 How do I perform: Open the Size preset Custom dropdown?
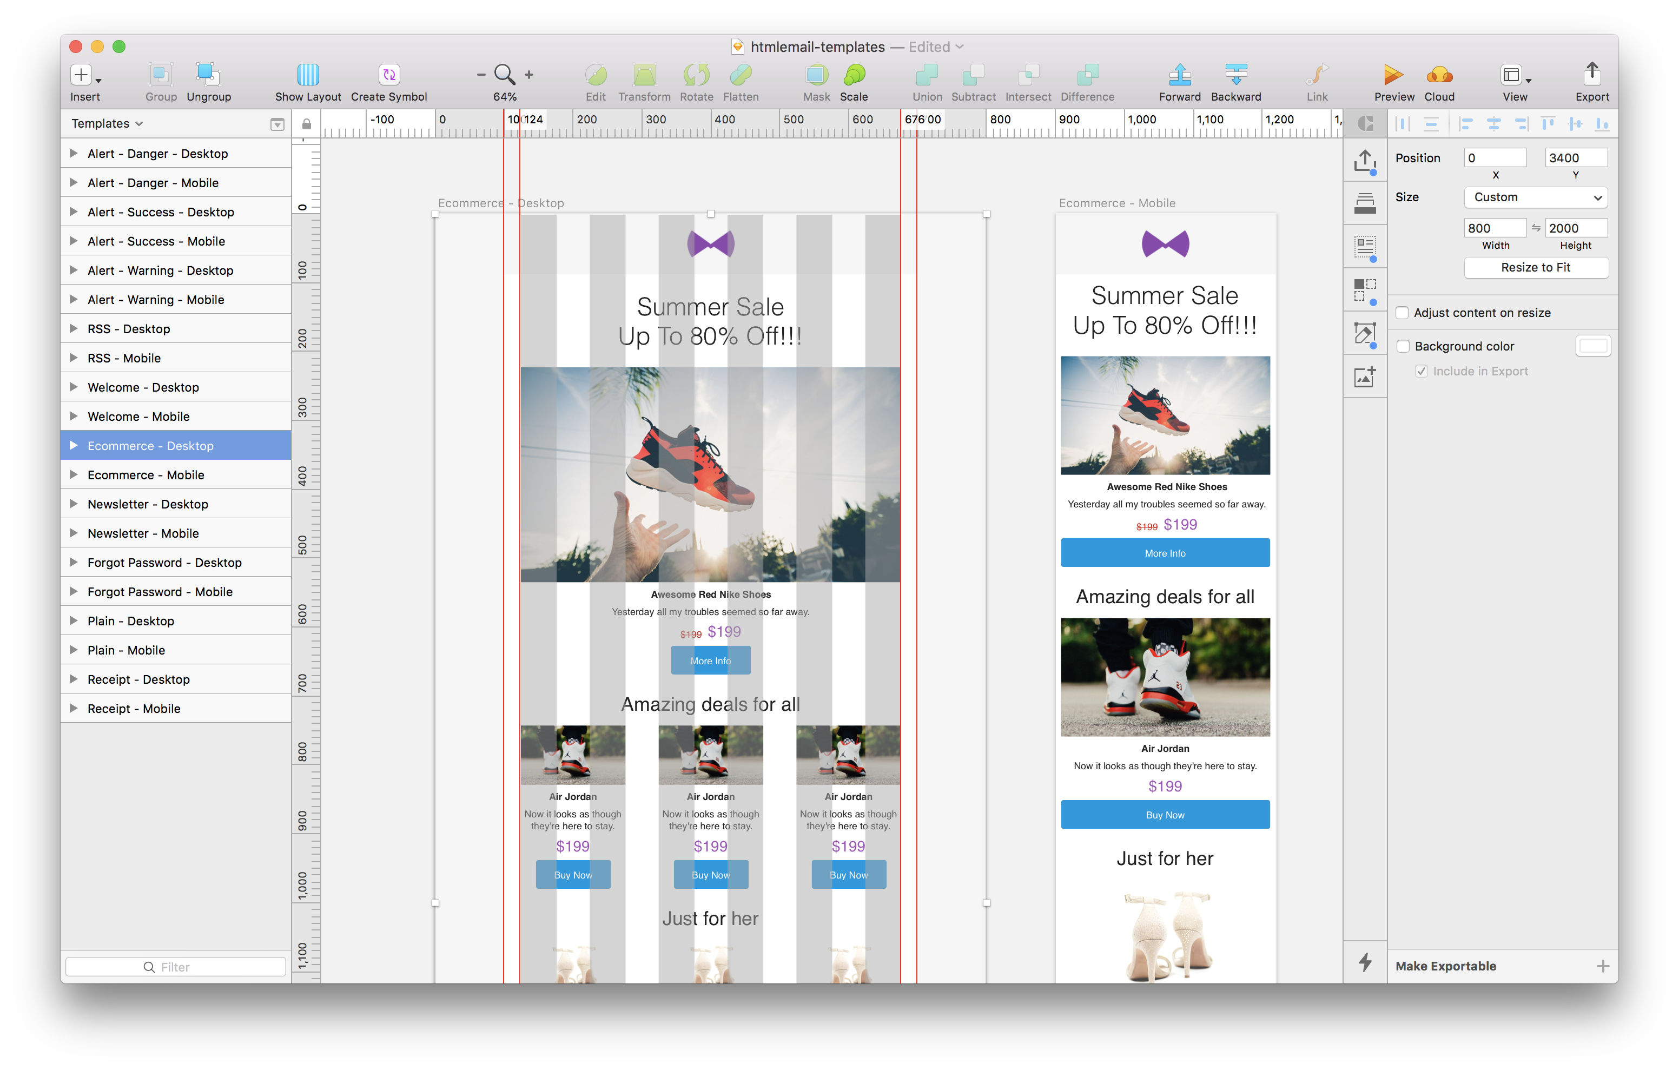pos(1535,197)
